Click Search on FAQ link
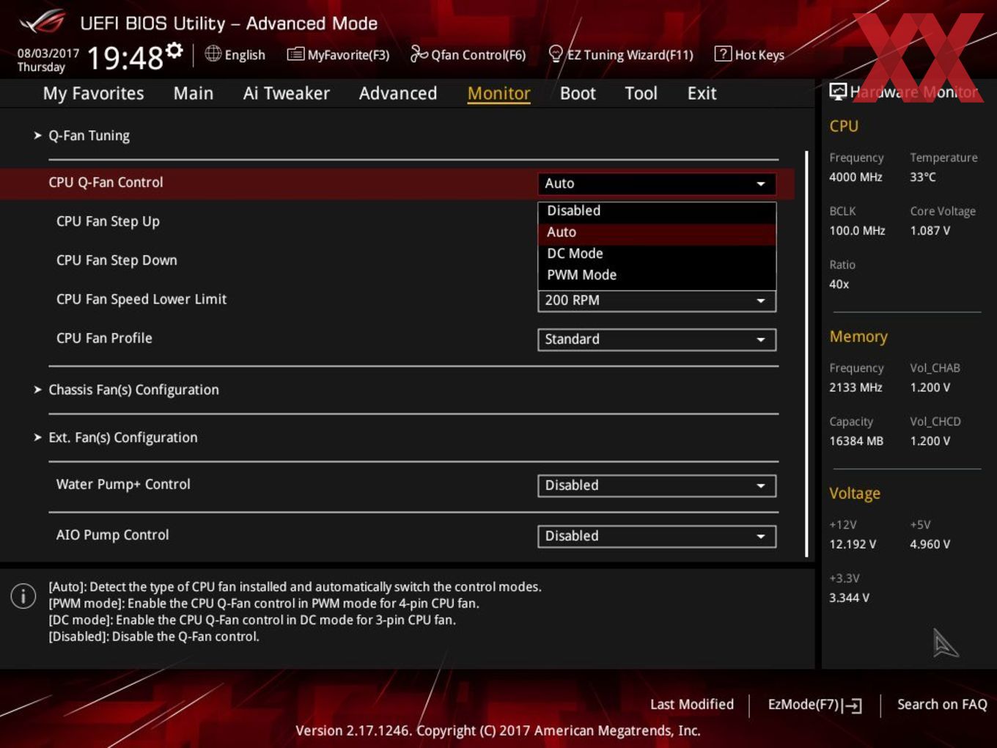This screenshot has width=997, height=748. (x=942, y=704)
